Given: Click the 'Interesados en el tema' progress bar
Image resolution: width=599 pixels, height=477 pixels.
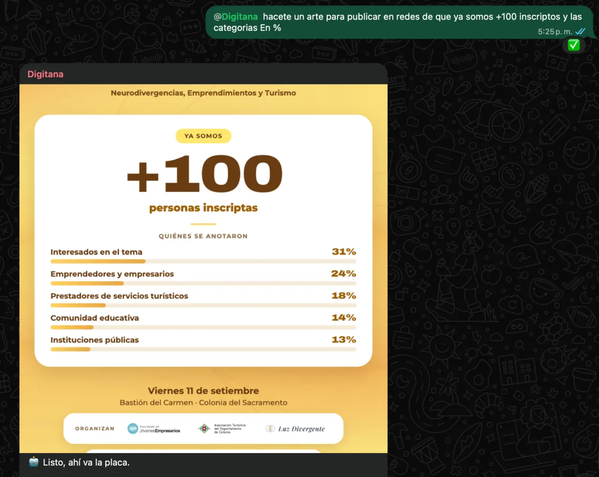Looking at the screenshot, I should pos(203,261).
